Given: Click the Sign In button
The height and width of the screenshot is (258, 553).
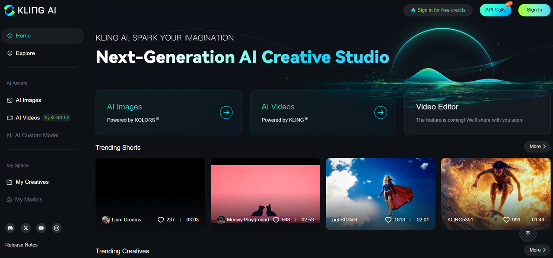Looking at the screenshot, I should coord(534,10).
